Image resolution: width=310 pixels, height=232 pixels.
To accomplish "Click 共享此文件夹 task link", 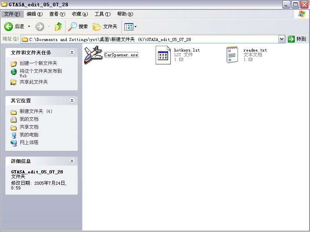I will tap(34, 82).
